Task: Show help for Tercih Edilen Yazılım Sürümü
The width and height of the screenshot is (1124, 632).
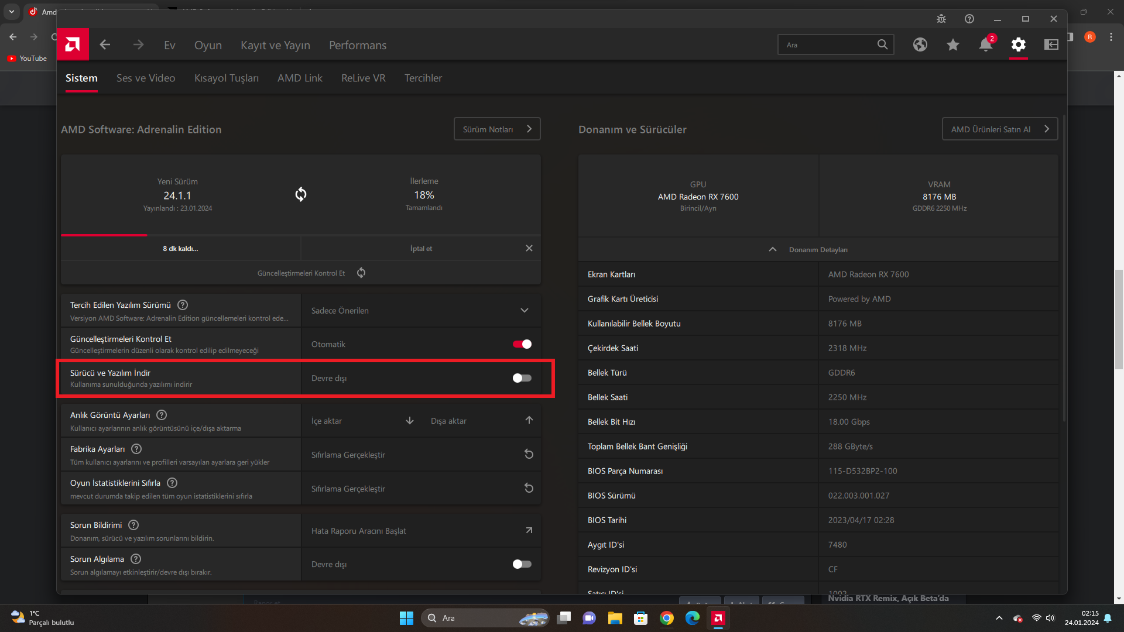Action: coord(183,305)
